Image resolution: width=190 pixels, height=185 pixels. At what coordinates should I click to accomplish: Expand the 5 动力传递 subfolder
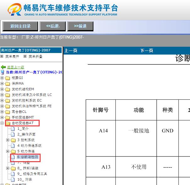8,151
